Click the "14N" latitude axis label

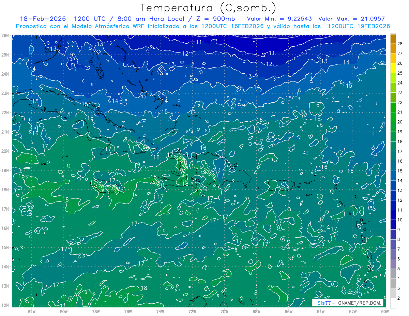[x=5, y=267]
